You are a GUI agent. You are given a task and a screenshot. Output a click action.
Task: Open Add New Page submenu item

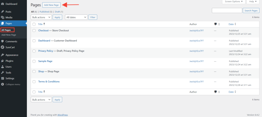click(x=9, y=35)
